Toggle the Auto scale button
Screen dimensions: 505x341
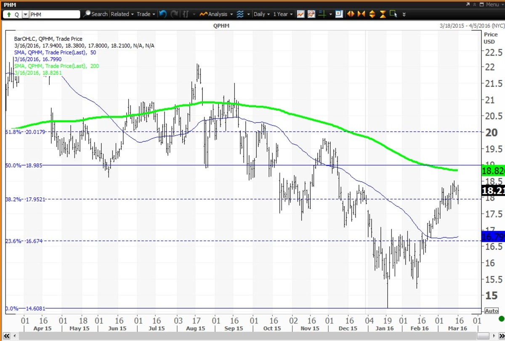[x=491, y=311]
